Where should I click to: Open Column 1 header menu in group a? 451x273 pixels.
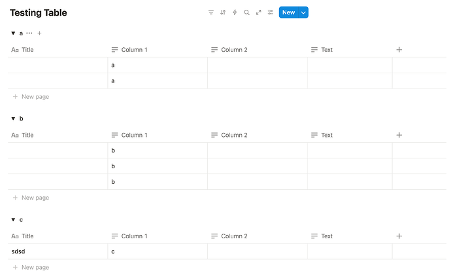pyautogui.click(x=158, y=50)
